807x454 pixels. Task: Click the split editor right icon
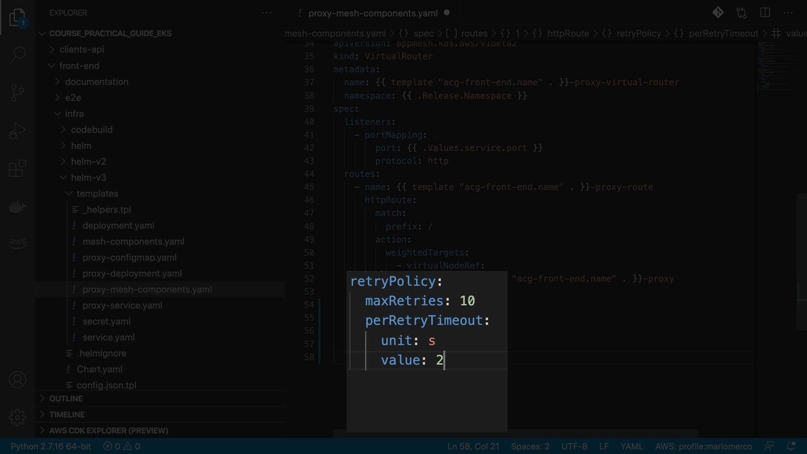765,13
